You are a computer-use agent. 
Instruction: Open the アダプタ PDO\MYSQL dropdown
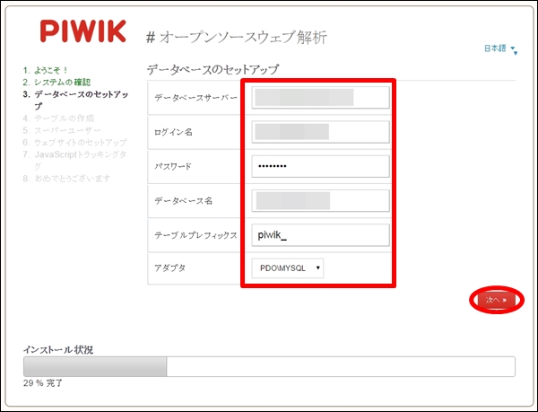tap(288, 268)
